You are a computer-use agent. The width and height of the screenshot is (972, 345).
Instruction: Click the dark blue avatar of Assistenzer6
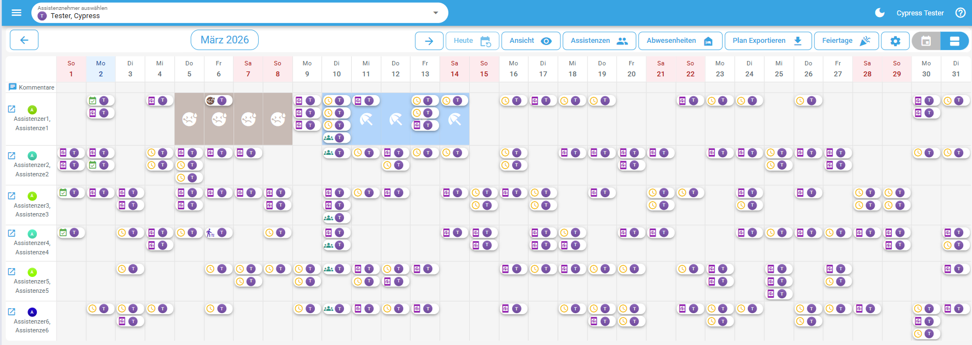point(32,312)
